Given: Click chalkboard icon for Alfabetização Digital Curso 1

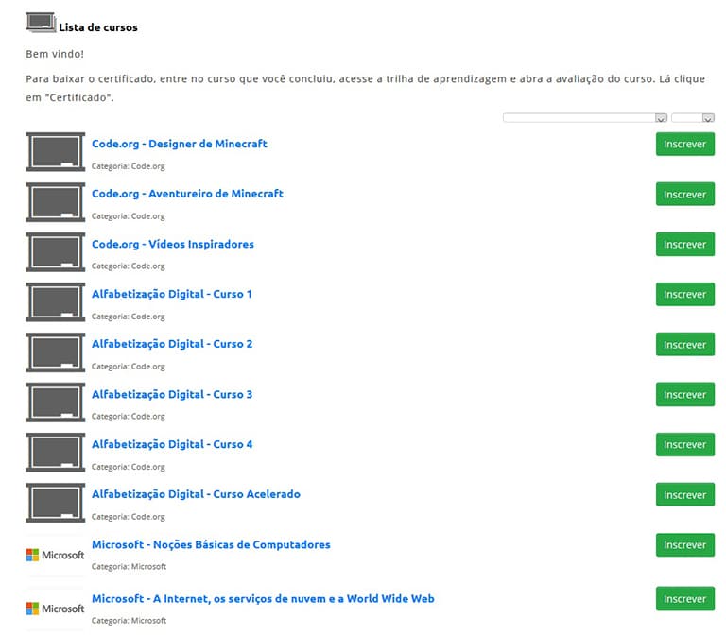Looking at the screenshot, I should pyautogui.click(x=56, y=301).
